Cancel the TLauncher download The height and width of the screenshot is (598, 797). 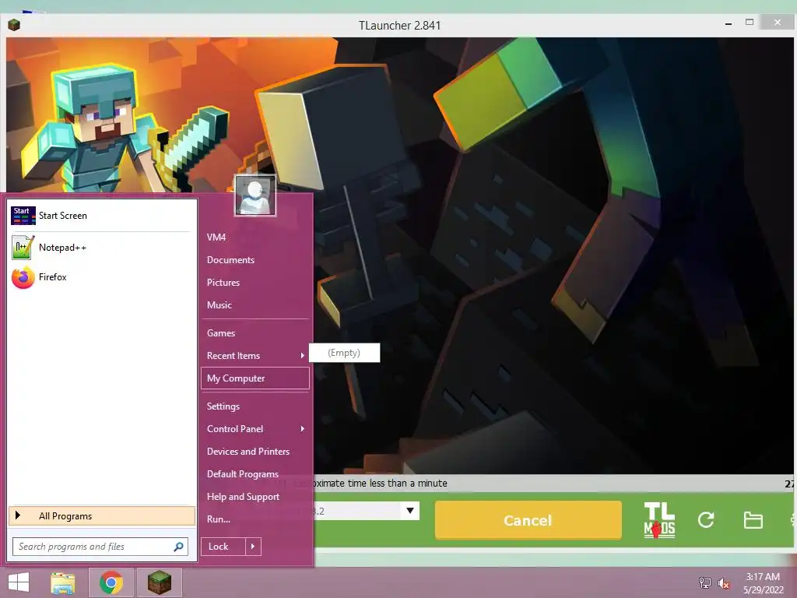tap(528, 520)
